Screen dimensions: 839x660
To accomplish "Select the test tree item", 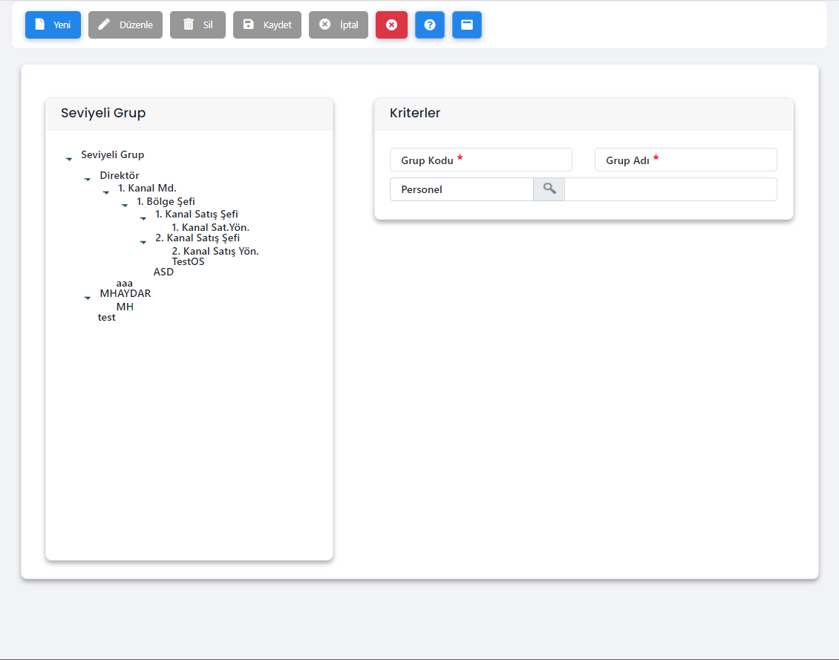I will pos(106,317).
